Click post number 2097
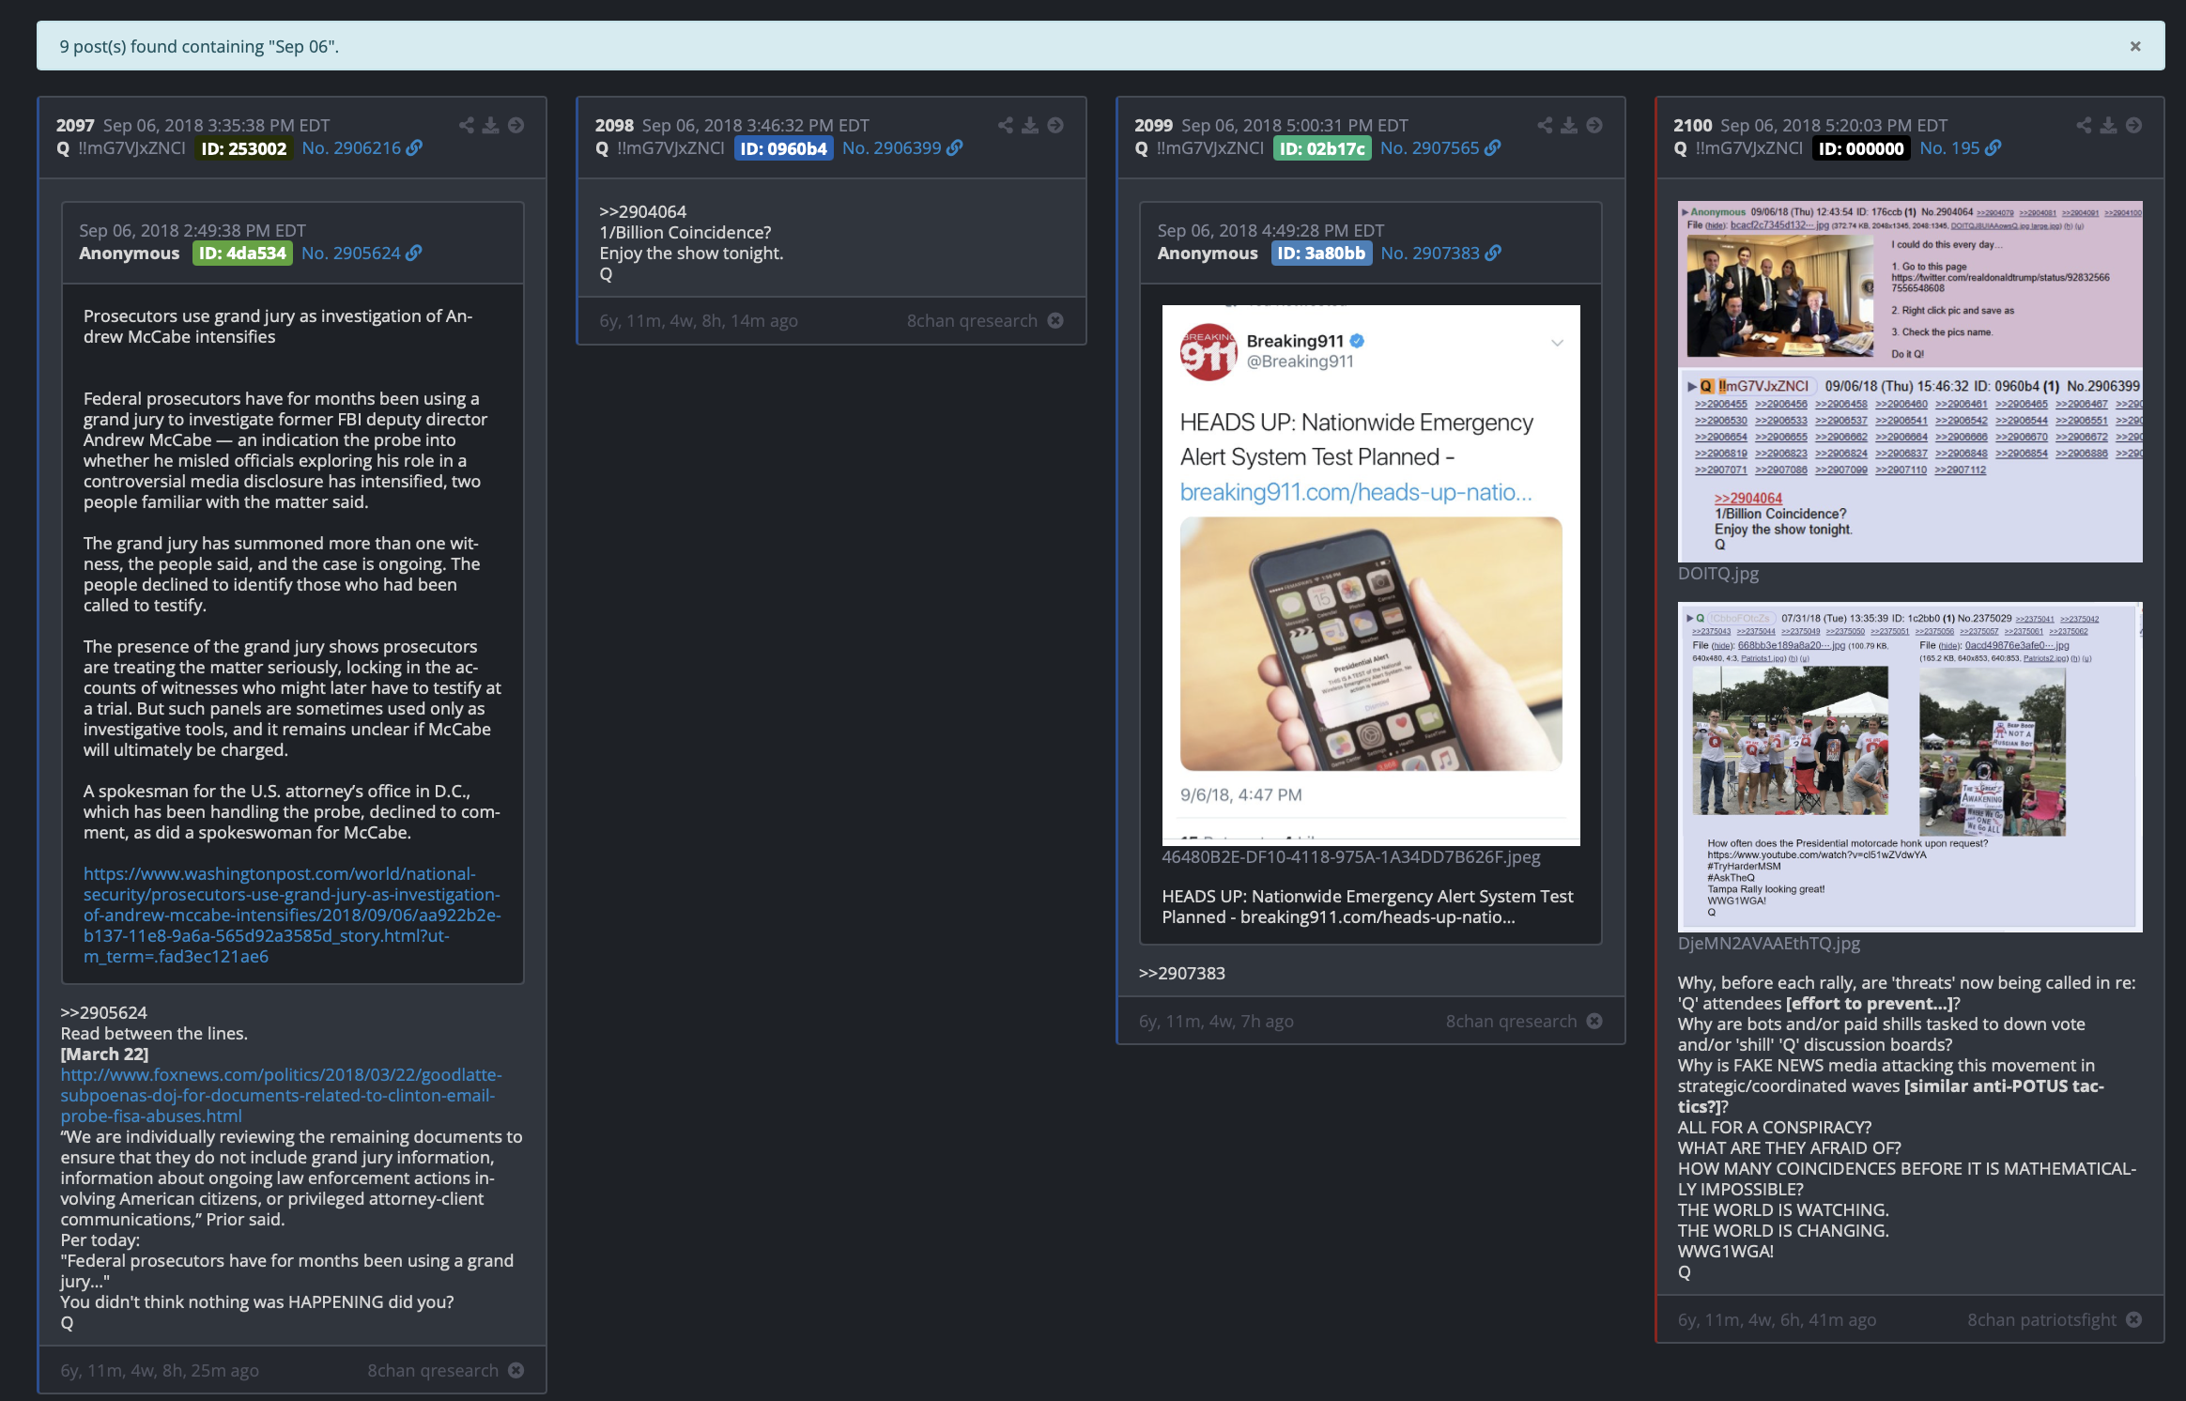Screen dimensions: 2186x1401 75,126
